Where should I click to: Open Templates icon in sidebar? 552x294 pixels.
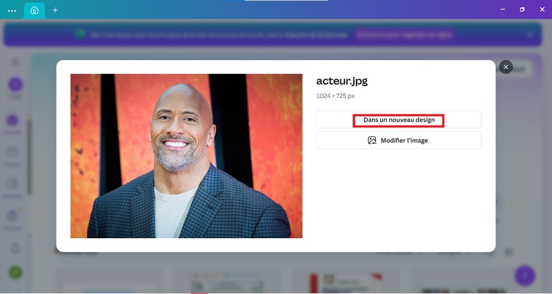[x=12, y=184]
